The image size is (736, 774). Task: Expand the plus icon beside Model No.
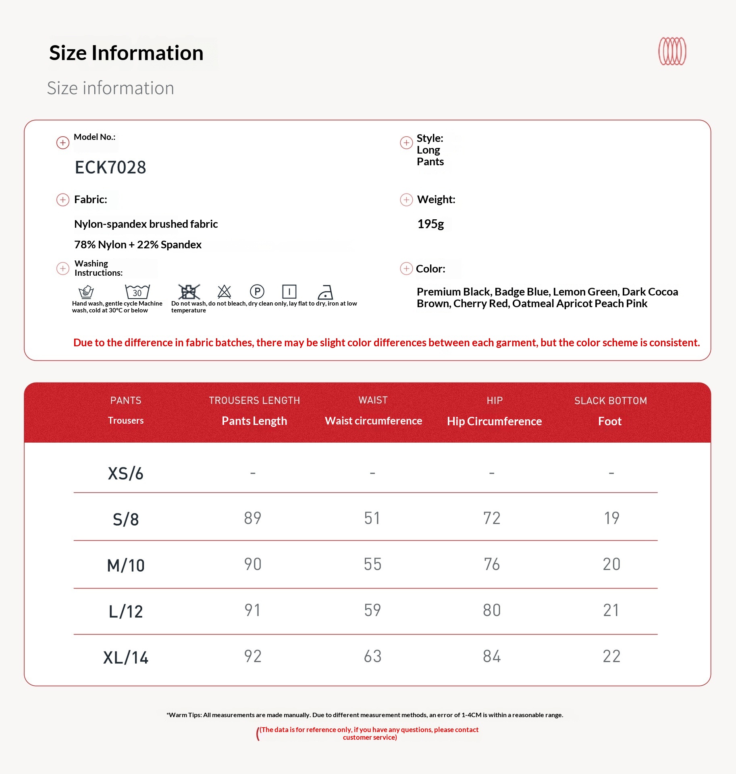[63, 143]
